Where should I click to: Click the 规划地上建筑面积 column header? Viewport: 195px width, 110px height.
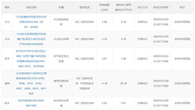(123, 7)
